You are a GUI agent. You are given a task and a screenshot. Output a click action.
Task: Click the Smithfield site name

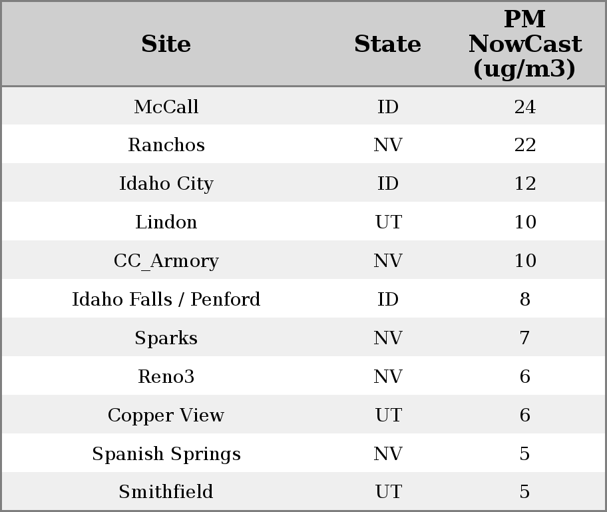click(x=166, y=492)
